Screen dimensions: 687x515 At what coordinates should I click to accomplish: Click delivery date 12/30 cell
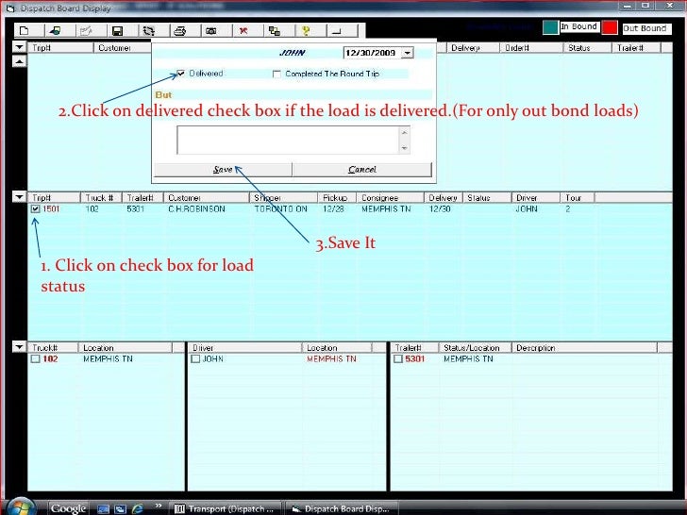pyautogui.click(x=440, y=209)
